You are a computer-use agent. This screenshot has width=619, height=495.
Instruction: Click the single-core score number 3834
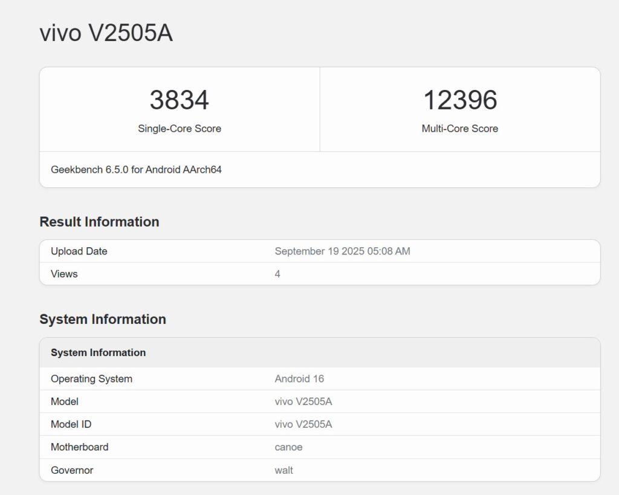[179, 100]
